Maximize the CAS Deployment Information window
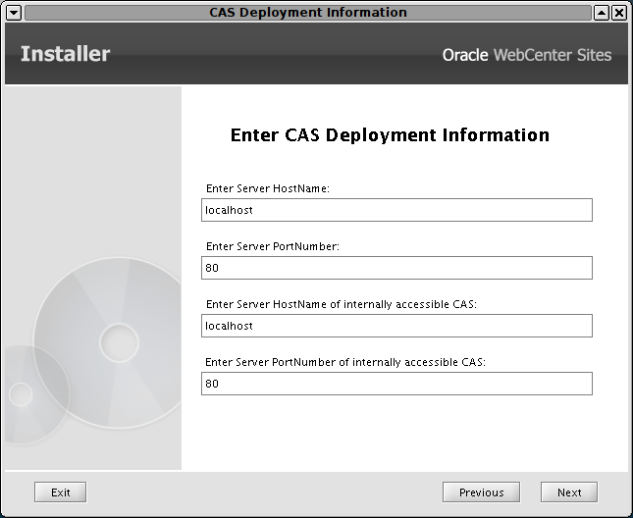Screen dimensions: 633x518 point(601,13)
